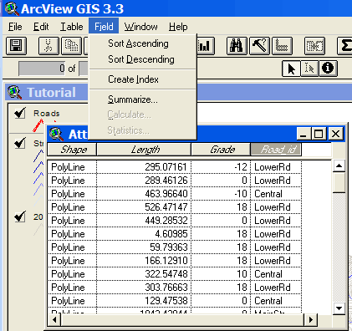352x331 pixels.
Task: Click the vertical scrollbar thumb
Action: tap(339, 182)
